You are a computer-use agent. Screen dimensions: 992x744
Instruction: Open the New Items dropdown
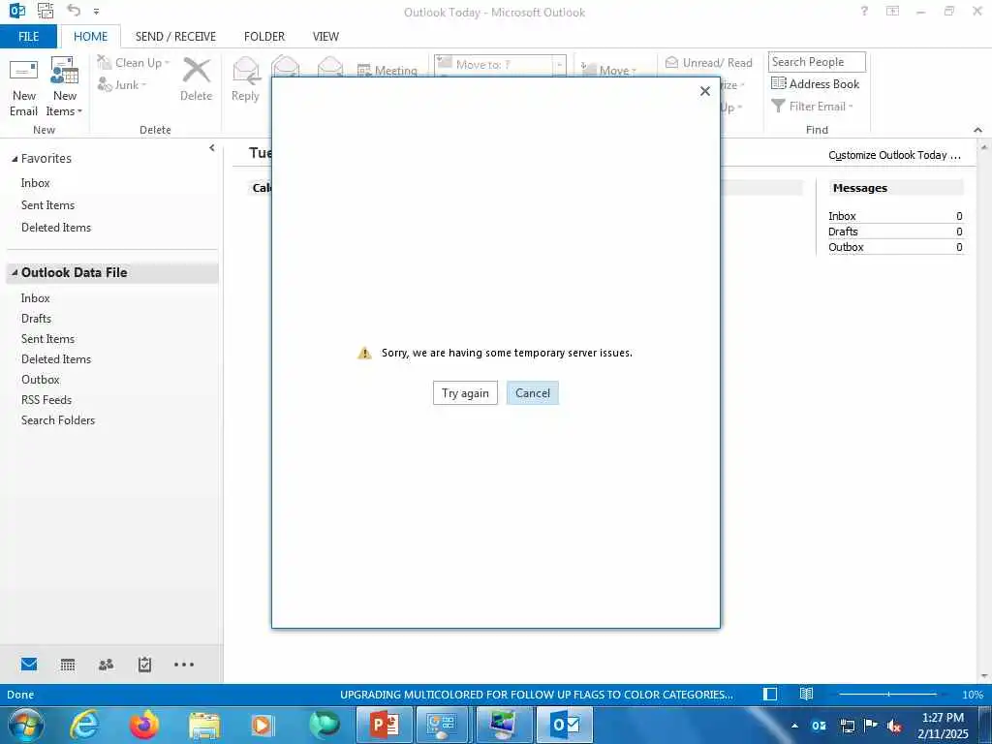pyautogui.click(x=65, y=87)
